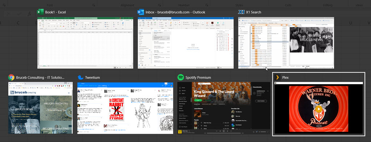
Task: Switch to the Plex window thumbnail
Action: 318,108
